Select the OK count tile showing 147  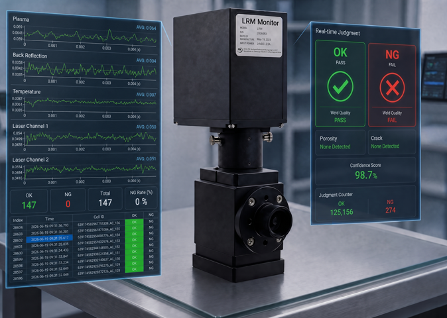[29, 201]
